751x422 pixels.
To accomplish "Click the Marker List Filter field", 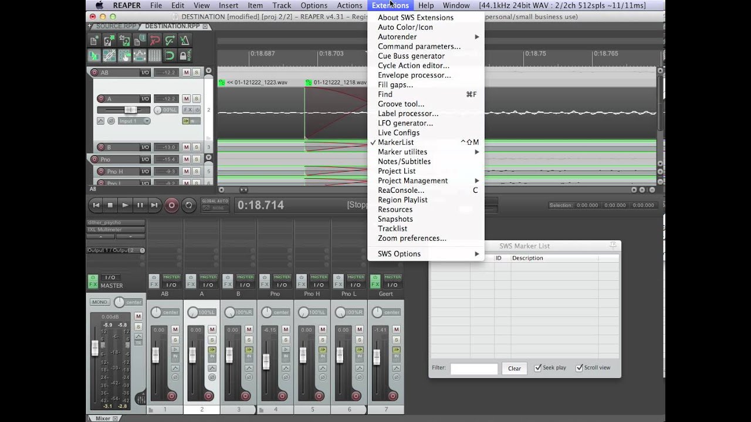I will (x=474, y=368).
